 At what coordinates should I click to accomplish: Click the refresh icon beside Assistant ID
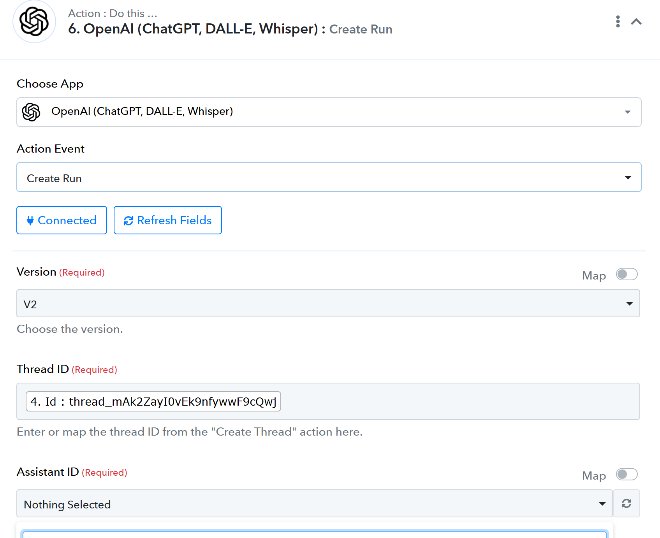(626, 503)
